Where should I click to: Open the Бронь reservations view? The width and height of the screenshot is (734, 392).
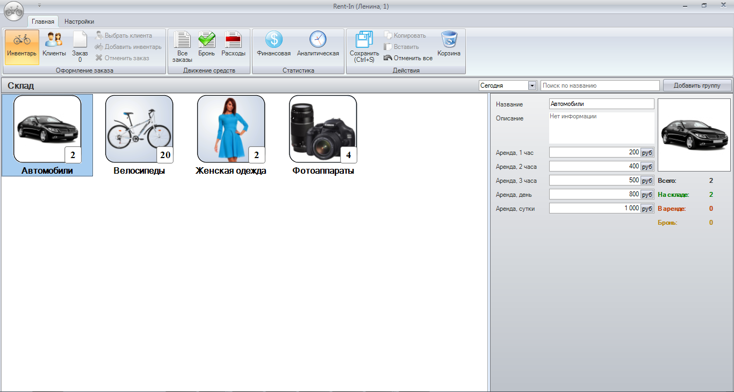pyautogui.click(x=206, y=46)
